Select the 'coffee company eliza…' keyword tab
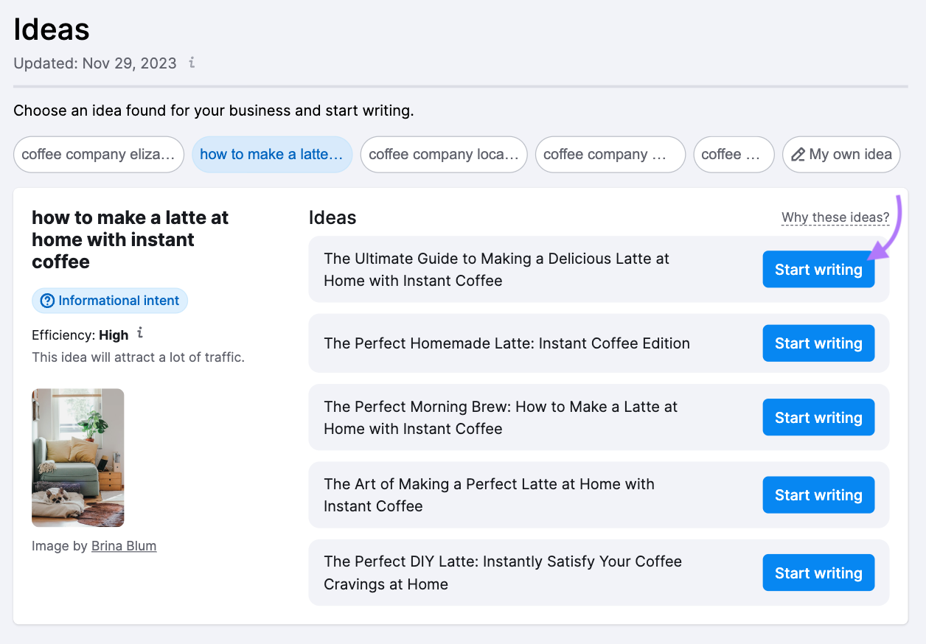The width and height of the screenshot is (926, 644). (99, 155)
